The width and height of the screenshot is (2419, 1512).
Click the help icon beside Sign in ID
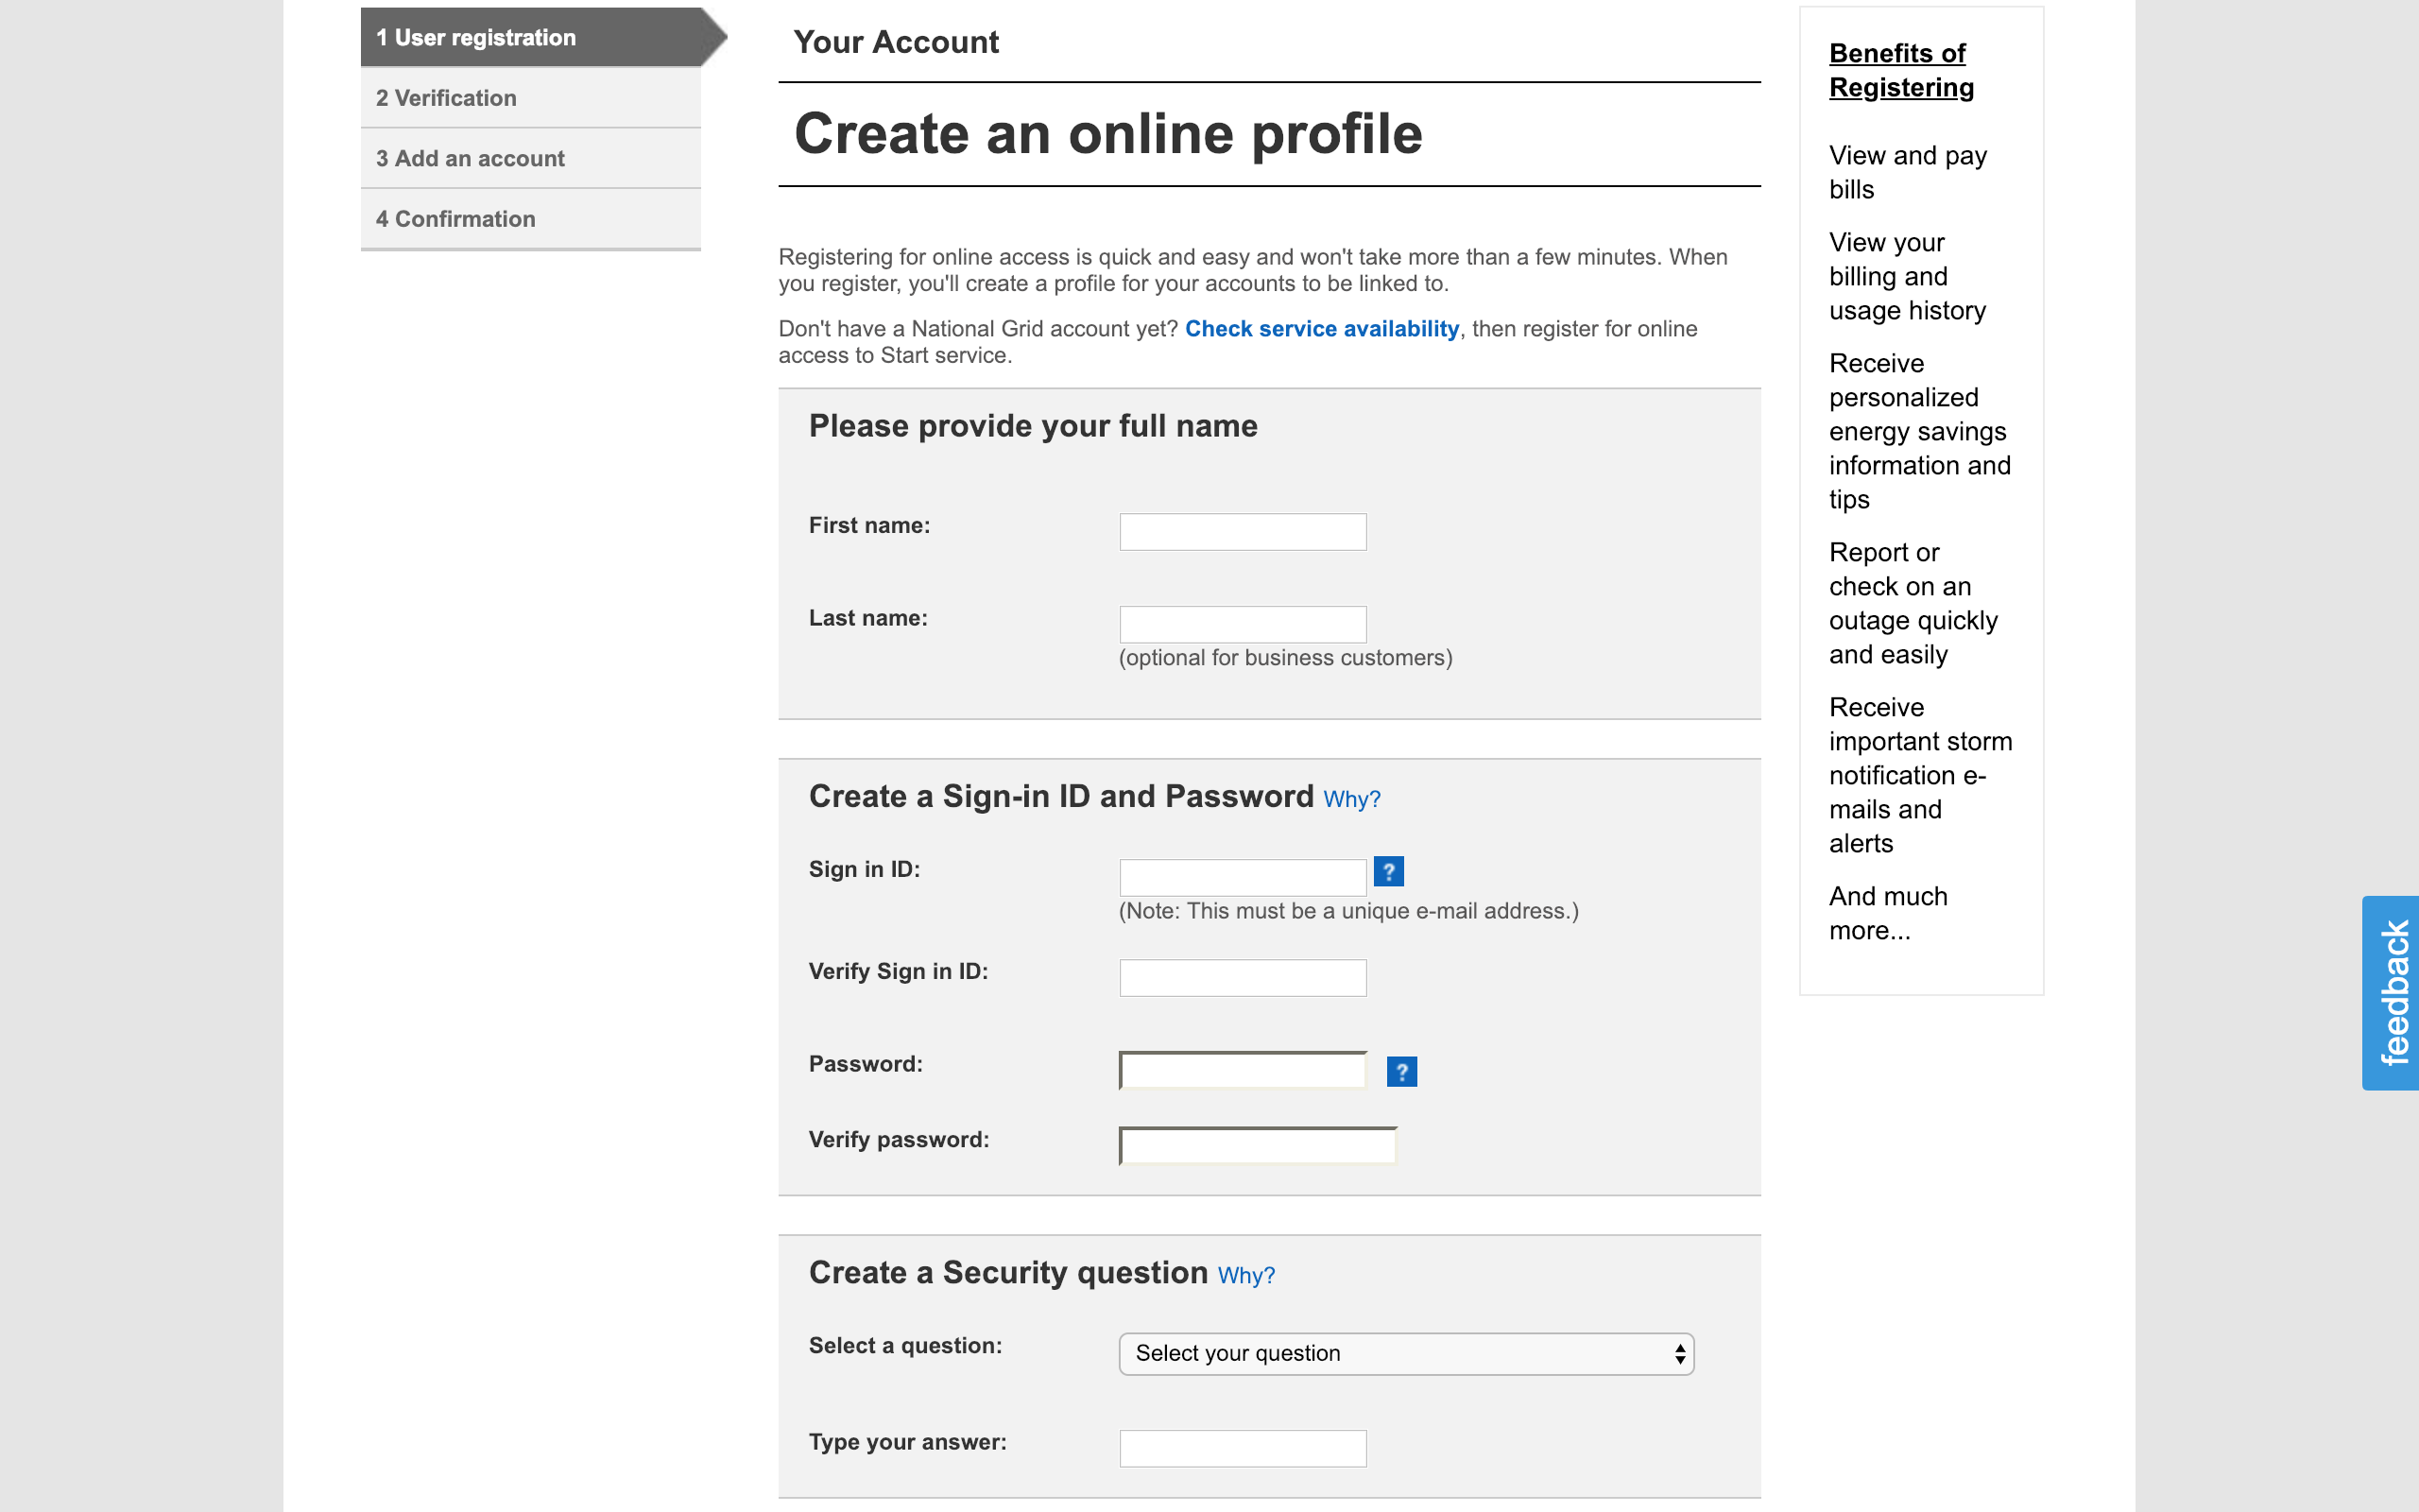(1388, 871)
